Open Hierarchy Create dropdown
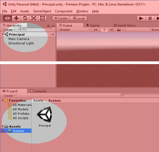 9,30
